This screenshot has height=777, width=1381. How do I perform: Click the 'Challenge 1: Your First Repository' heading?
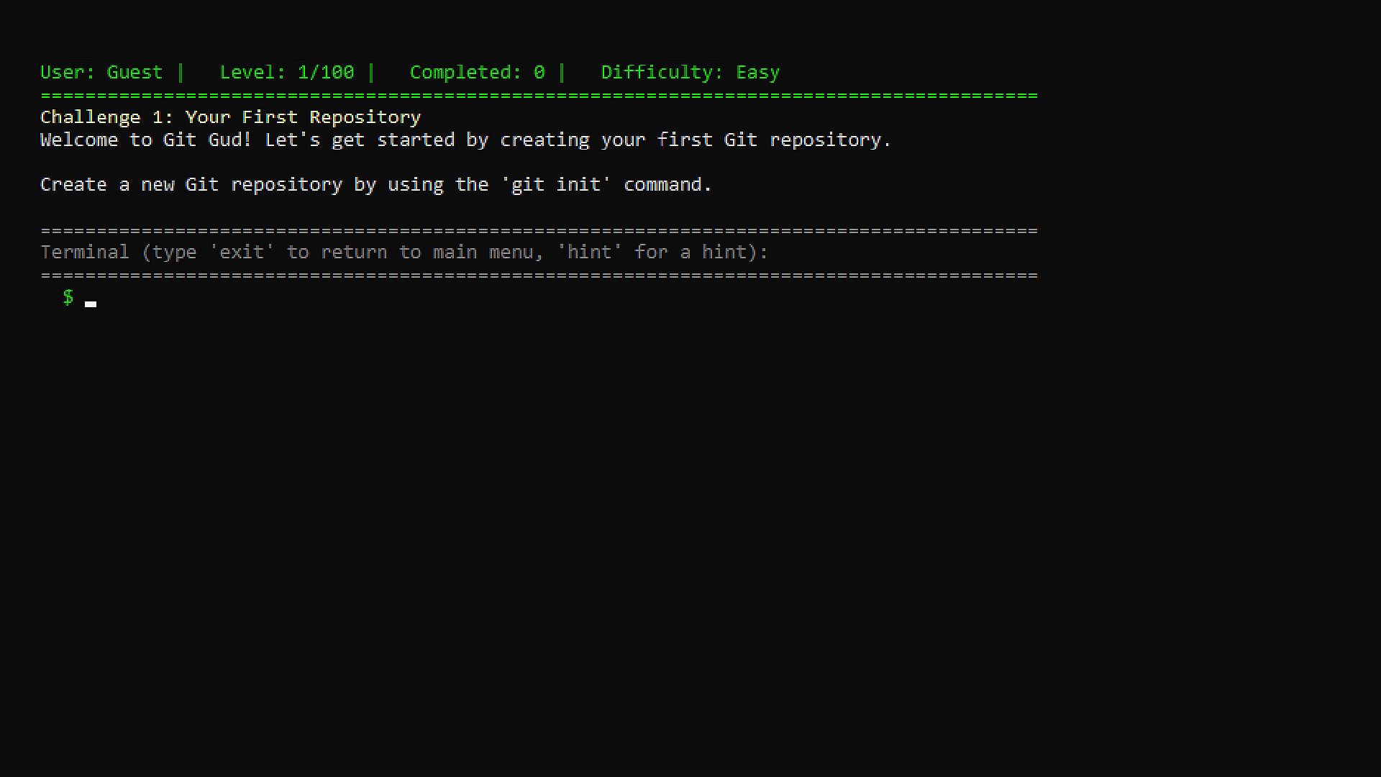(x=230, y=117)
